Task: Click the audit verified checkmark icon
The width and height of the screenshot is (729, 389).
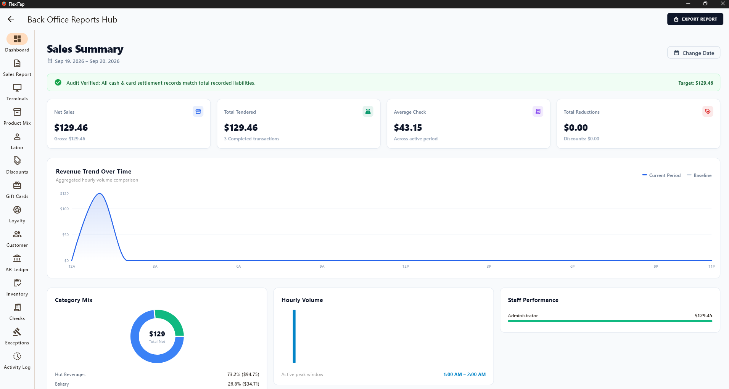Action: pyautogui.click(x=58, y=82)
